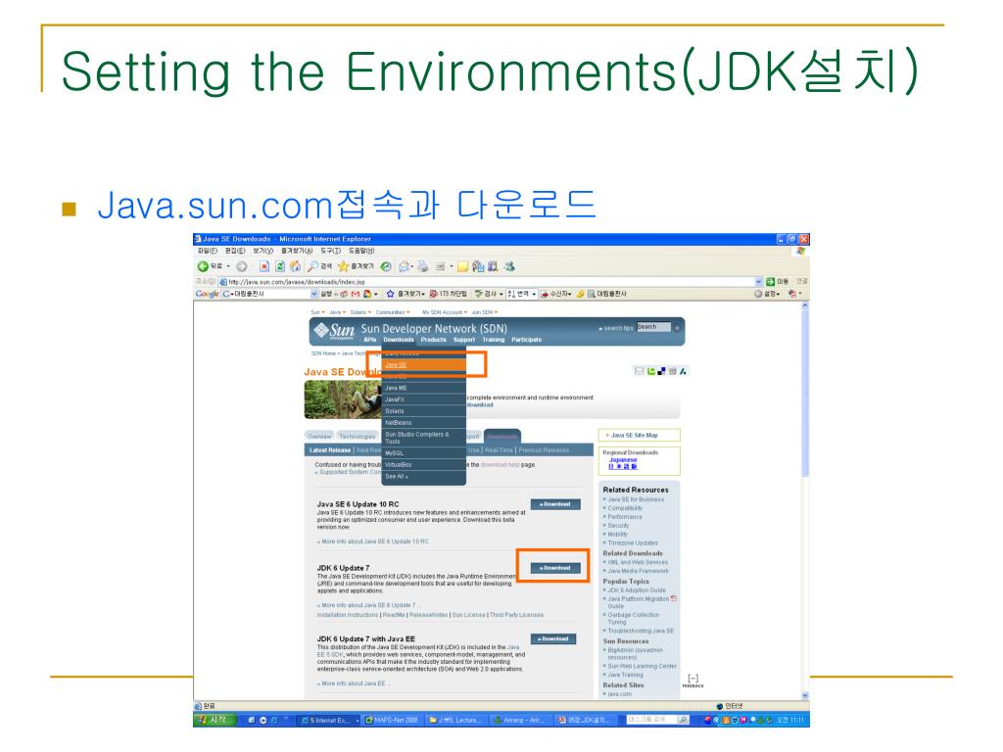This screenshot has height=752, width=1003.
Task: Select Solaris in the Downloads dropdown
Action: pos(425,410)
